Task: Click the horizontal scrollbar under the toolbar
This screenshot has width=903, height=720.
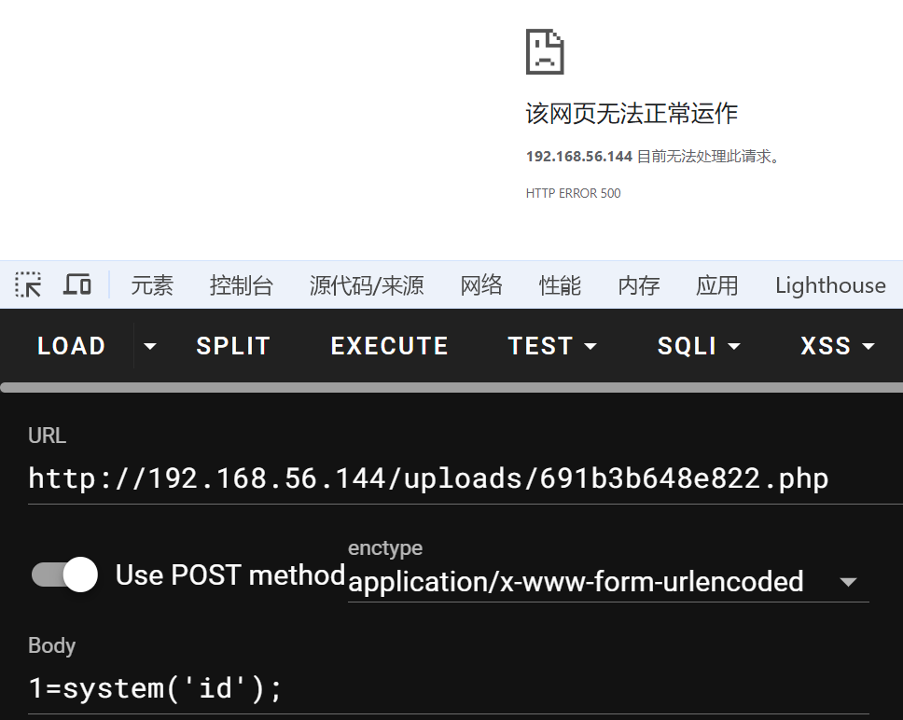Action: point(451,387)
